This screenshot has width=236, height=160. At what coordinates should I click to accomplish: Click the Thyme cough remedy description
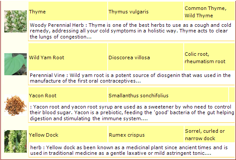point(131,31)
